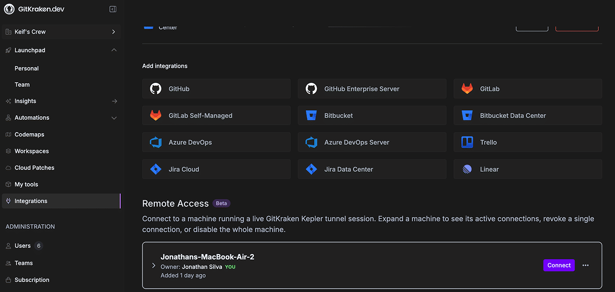Click the Added 1 day ago text

pos(183,276)
